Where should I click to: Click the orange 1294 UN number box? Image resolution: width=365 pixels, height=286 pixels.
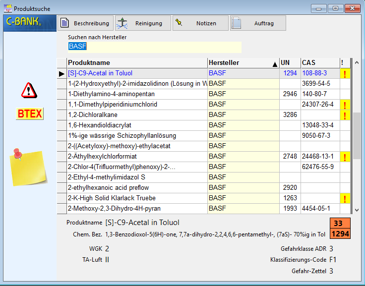click(x=340, y=233)
